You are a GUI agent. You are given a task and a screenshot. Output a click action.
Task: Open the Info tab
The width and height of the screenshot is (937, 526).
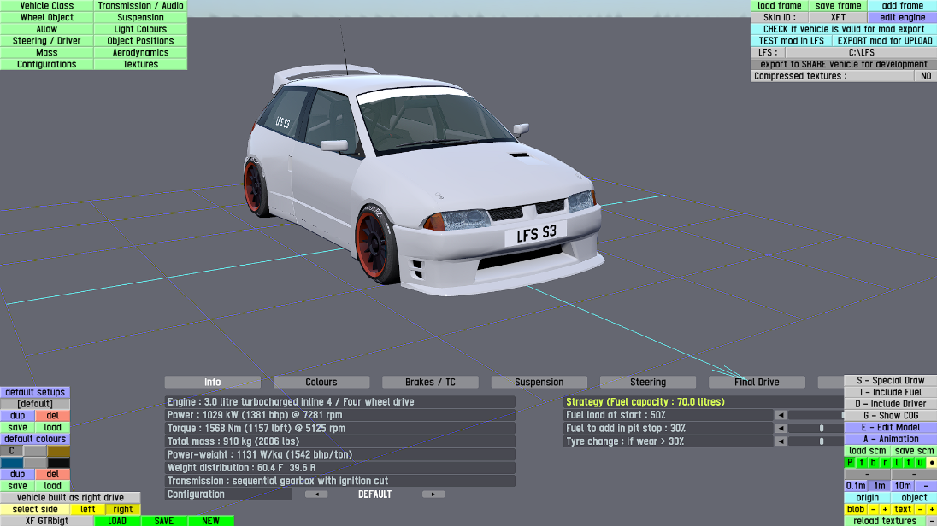213,382
